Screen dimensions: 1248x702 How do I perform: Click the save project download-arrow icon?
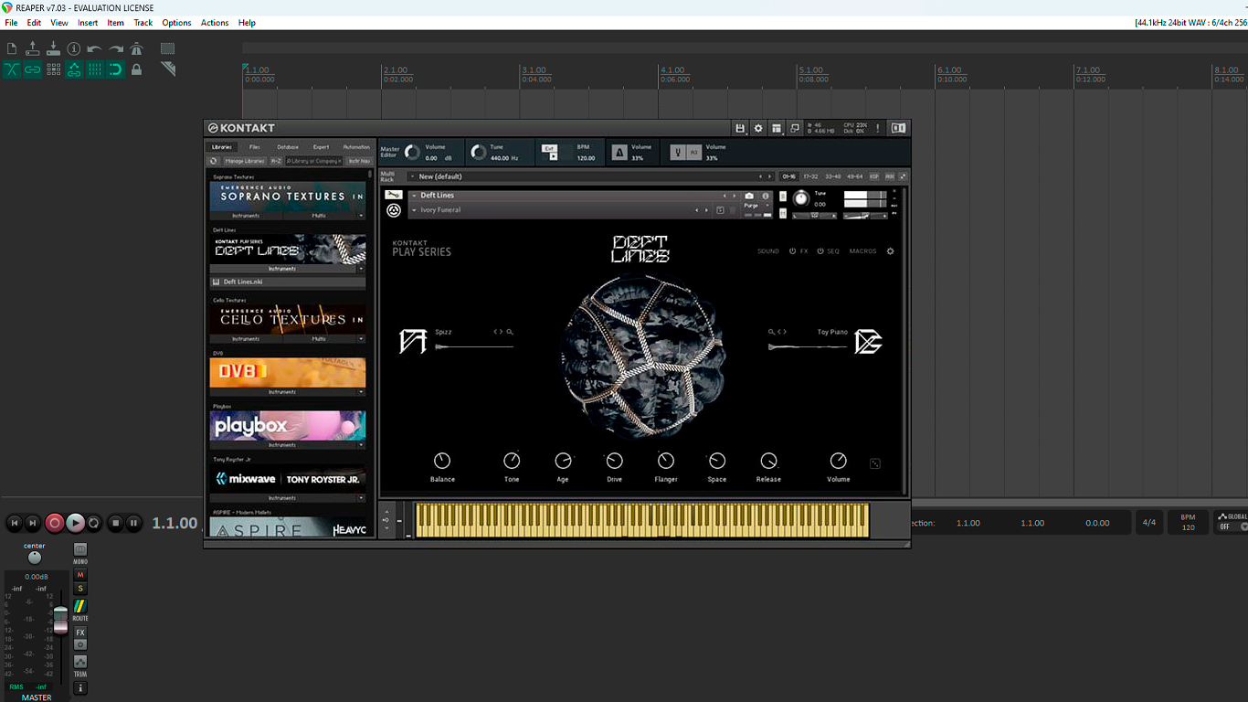pos(53,48)
